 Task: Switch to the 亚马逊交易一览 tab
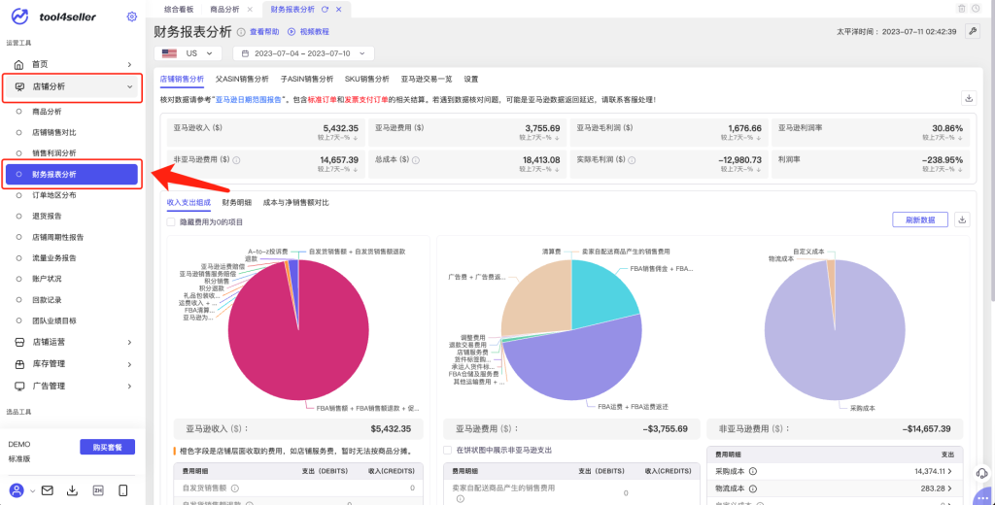pyautogui.click(x=427, y=80)
